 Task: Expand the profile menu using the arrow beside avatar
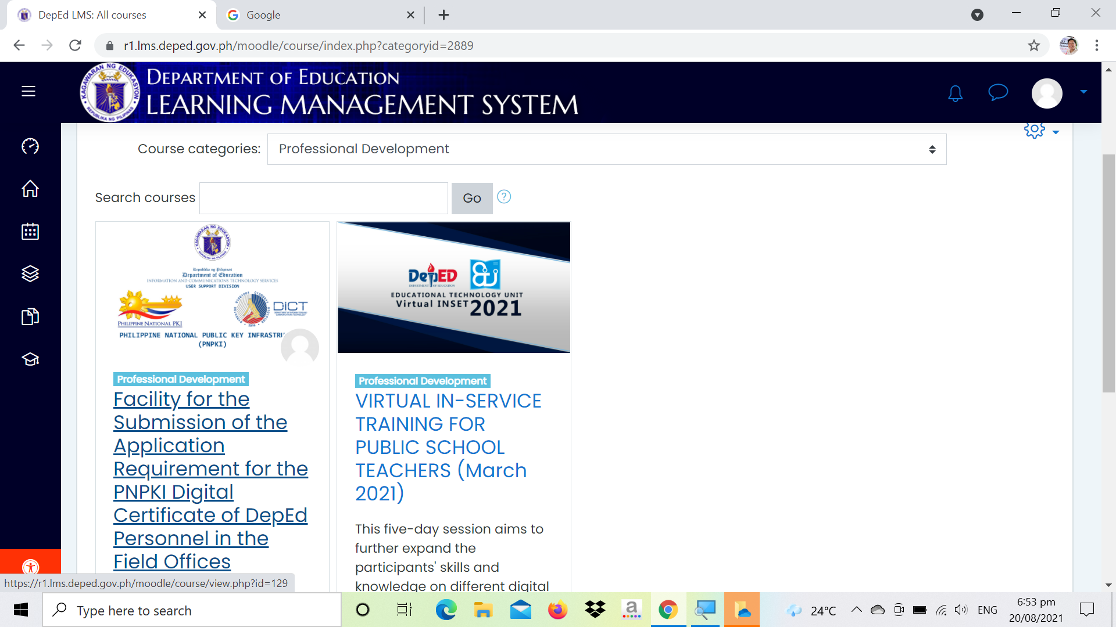pos(1082,93)
